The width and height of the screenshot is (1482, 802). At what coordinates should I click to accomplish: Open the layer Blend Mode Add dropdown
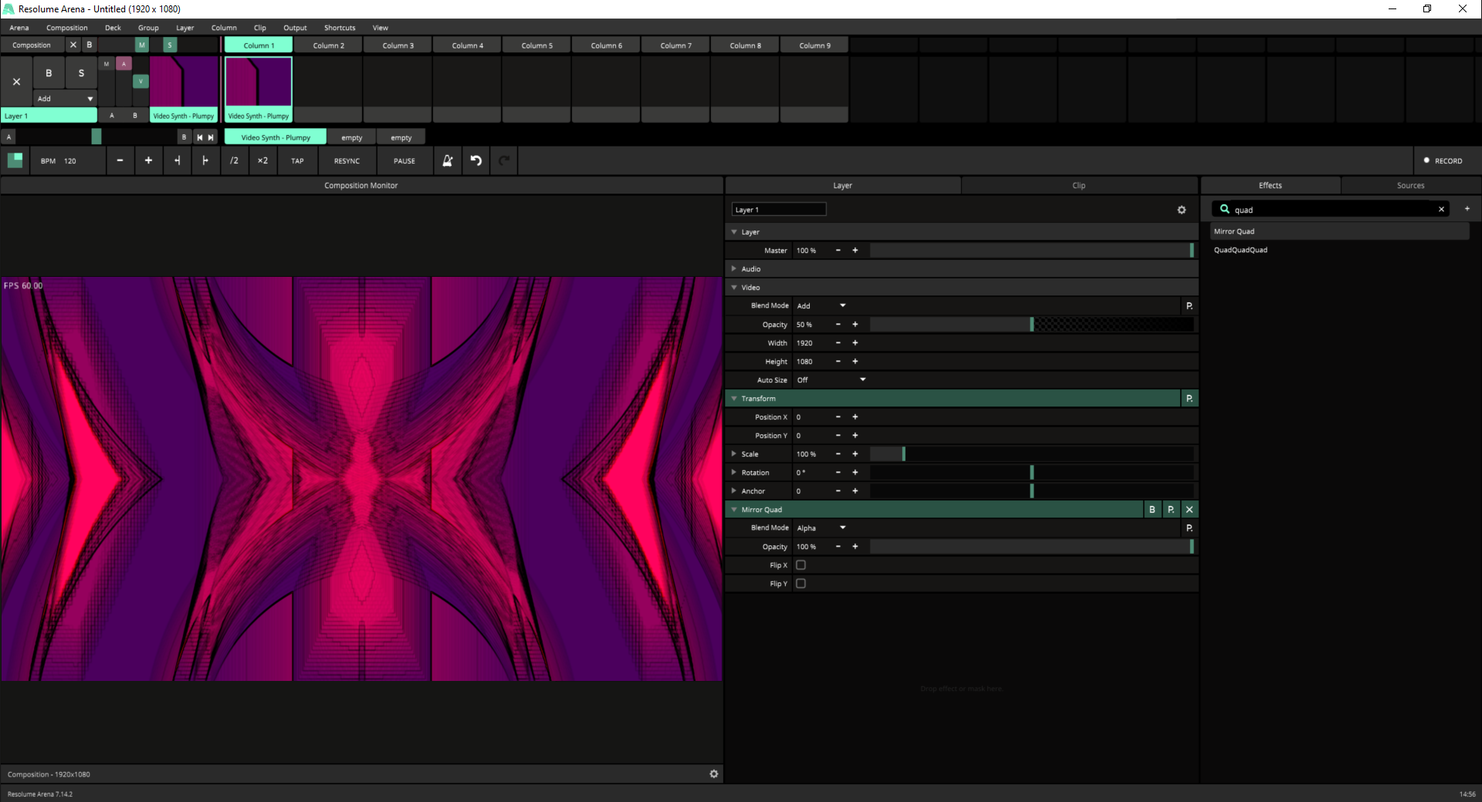[821, 306]
